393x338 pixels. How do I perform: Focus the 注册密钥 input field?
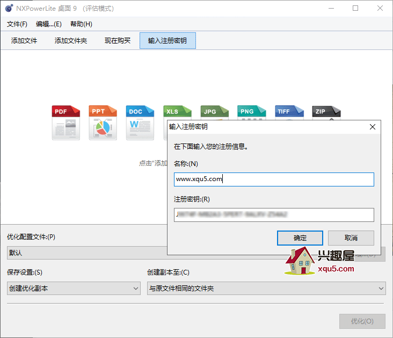tap(274, 215)
